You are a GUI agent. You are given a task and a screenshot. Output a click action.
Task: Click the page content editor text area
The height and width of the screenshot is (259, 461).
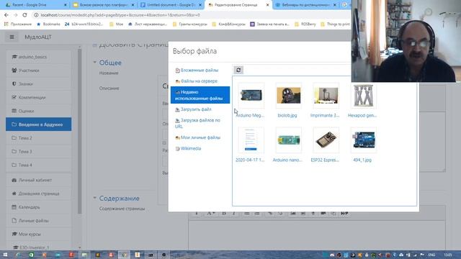point(317,235)
